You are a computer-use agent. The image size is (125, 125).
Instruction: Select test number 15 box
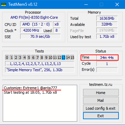coord(72,58)
